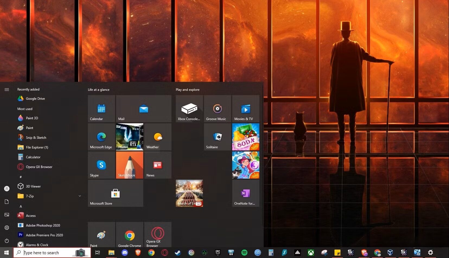Screen dimensions: 449x258
Task: Click the Spotify icon in the taskbar
Action: (x=244, y=253)
